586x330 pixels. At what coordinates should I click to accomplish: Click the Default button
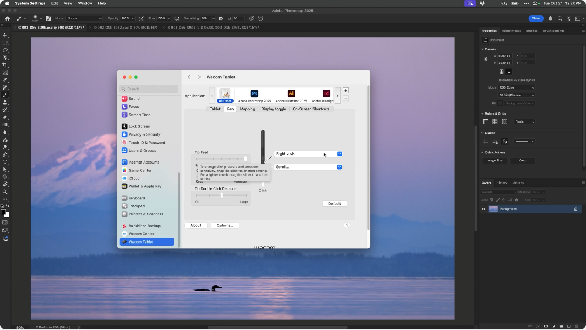coord(334,204)
